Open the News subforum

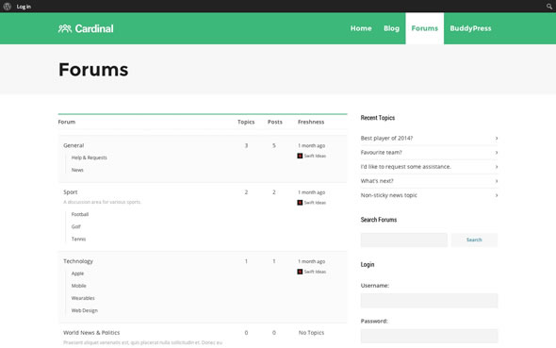[77, 170]
